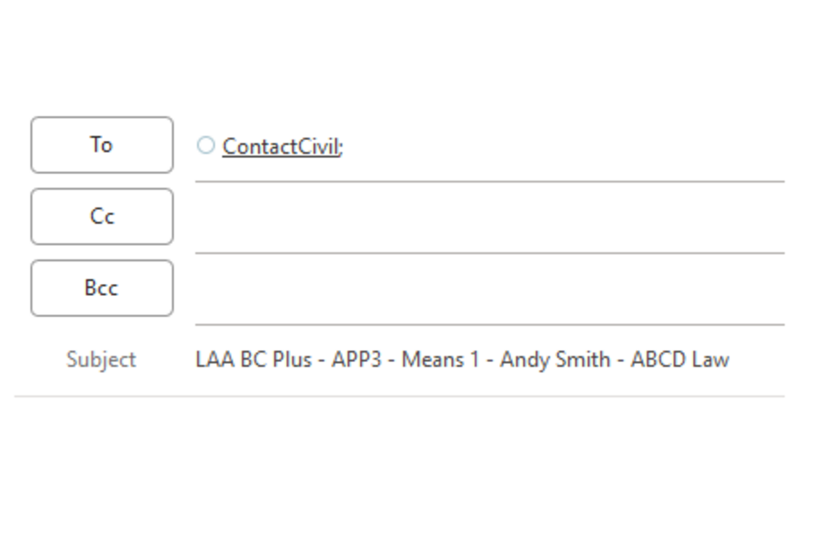This screenshot has height=544, width=817.
Task: Focus the Cc recipients field
Action: click(x=489, y=218)
